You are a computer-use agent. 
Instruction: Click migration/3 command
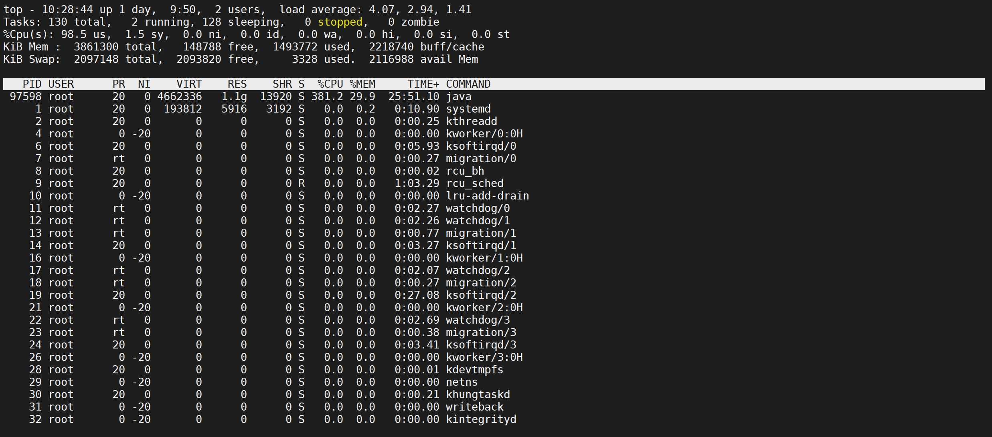[x=481, y=332]
